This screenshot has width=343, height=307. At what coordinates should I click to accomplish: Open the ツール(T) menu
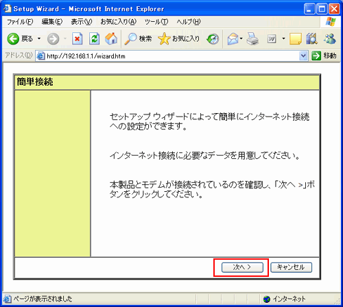pyautogui.click(x=156, y=22)
